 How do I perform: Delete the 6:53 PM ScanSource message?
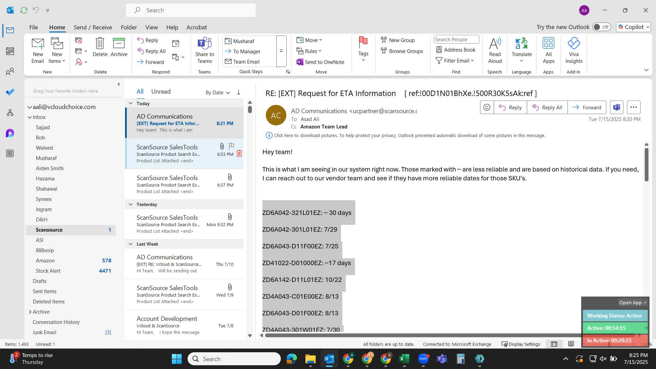[239, 153]
